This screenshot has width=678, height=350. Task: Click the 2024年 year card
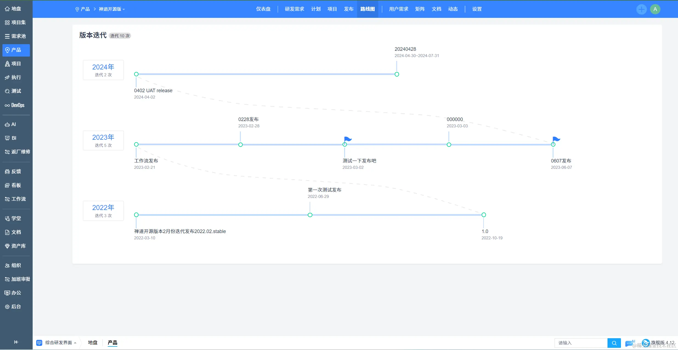(x=103, y=70)
